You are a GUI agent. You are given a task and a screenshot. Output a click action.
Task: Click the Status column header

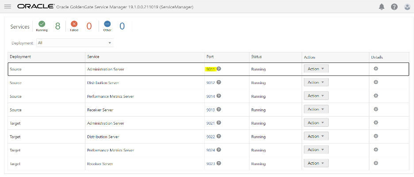[x=257, y=57]
